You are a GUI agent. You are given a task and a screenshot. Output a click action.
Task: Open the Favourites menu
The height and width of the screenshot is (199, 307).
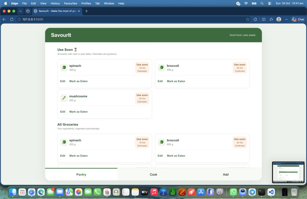tap(70, 3)
